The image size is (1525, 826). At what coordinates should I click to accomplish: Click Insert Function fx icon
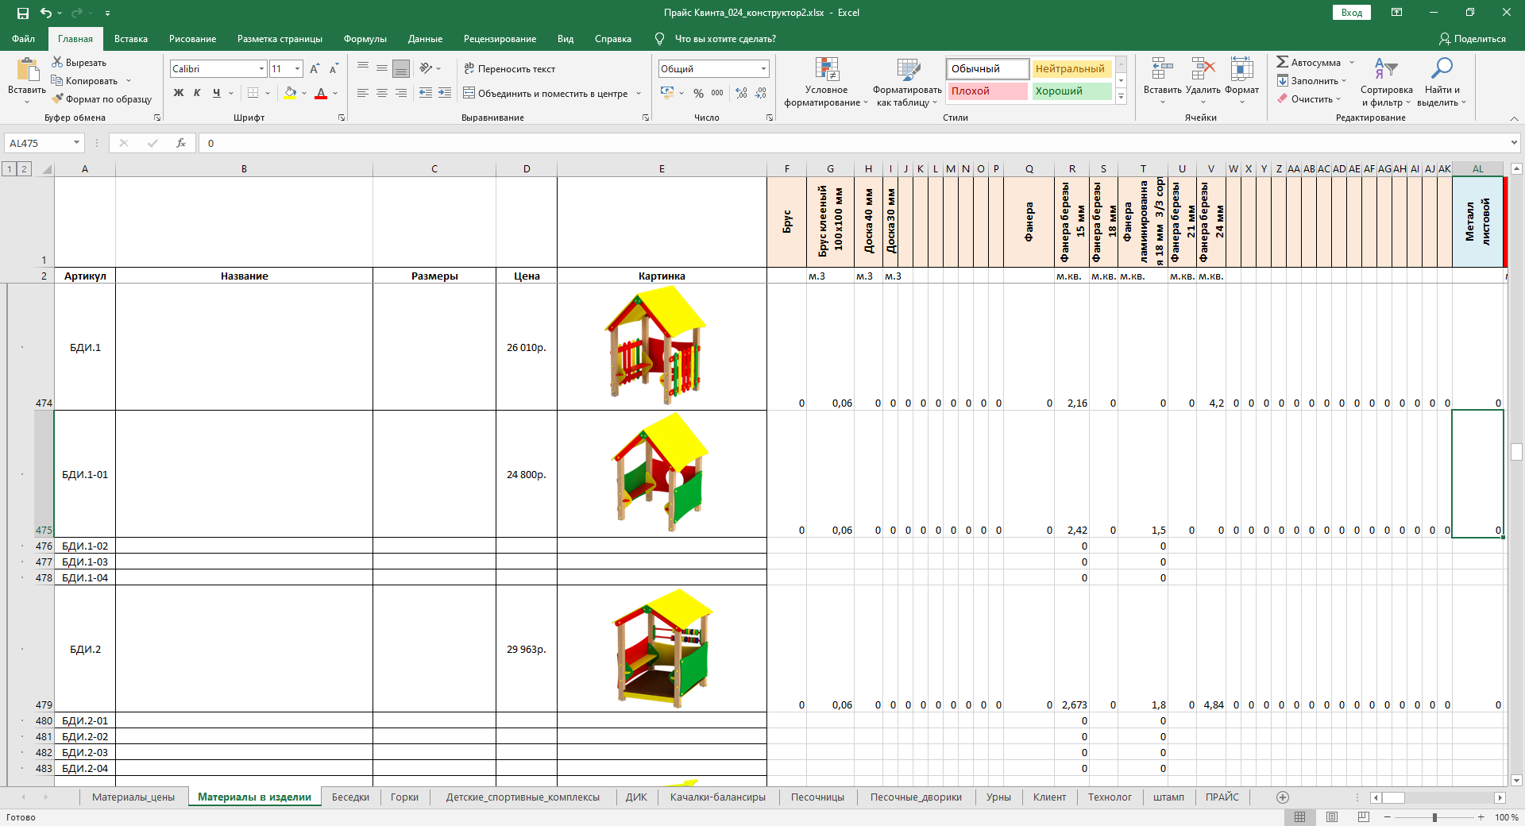click(181, 143)
